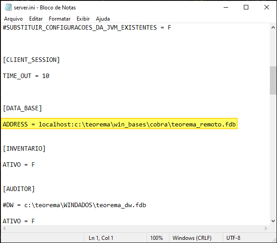277x243 pixels.
Task: Click the highlighted ADDRESS = localhost line
Action: [x=119, y=124]
